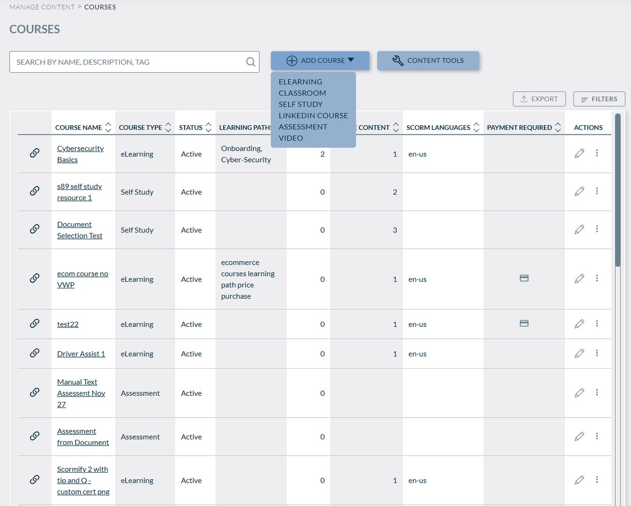Open the Cybersecurity Basics course link
Viewport: 631px width, 506px height.
(x=80, y=154)
